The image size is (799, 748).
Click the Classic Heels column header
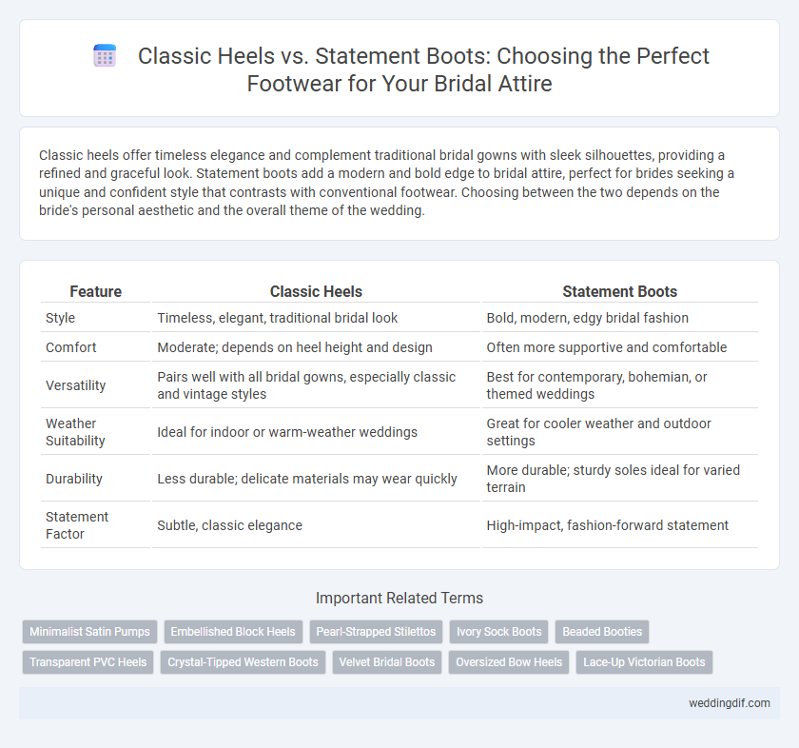(x=316, y=291)
